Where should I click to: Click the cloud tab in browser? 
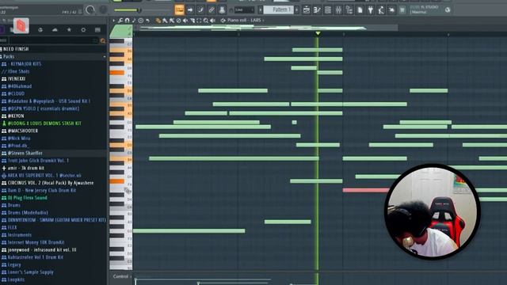[x=55, y=30]
